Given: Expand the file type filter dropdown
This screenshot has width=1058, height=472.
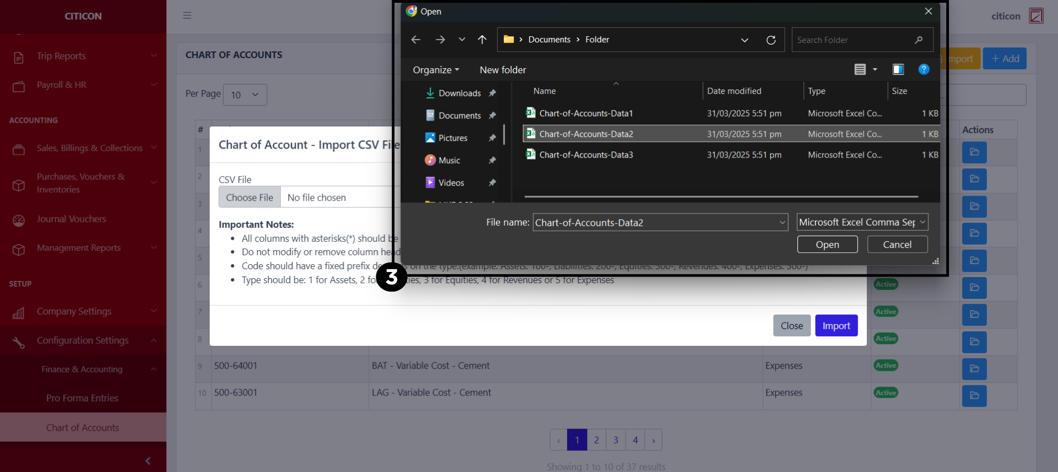Looking at the screenshot, I should click(x=862, y=222).
